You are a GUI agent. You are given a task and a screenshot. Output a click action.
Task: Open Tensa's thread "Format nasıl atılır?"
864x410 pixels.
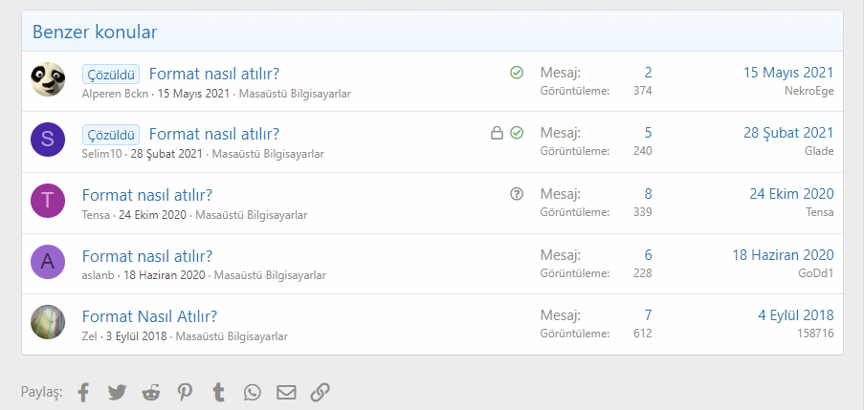147,195
